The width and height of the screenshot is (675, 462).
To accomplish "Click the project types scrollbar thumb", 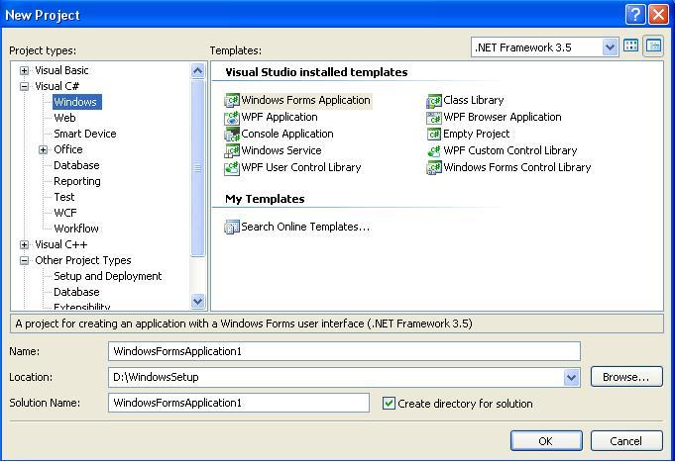I will coord(197,167).
